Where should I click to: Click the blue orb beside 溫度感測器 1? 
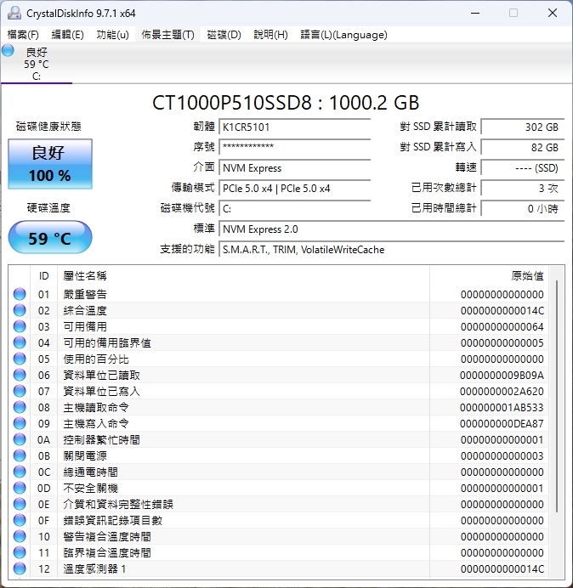pyautogui.click(x=20, y=569)
